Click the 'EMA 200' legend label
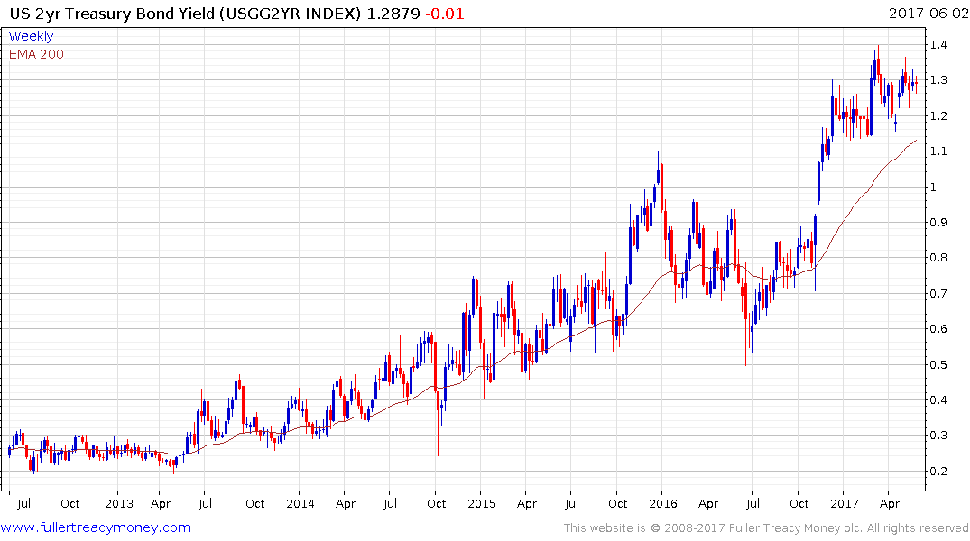The width and height of the screenshot is (970, 541). [x=36, y=54]
